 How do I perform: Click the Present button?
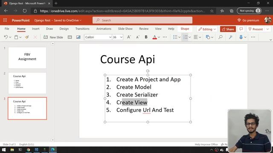256,29
